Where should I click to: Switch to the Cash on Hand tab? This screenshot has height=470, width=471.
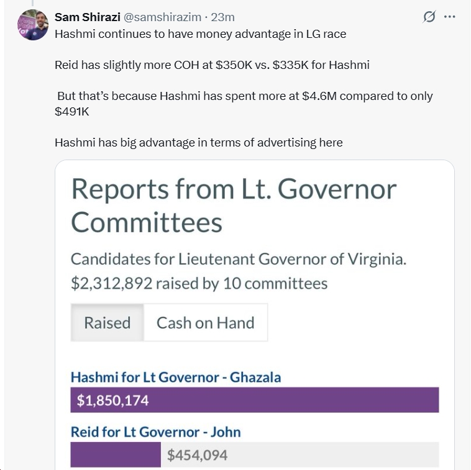[205, 323]
